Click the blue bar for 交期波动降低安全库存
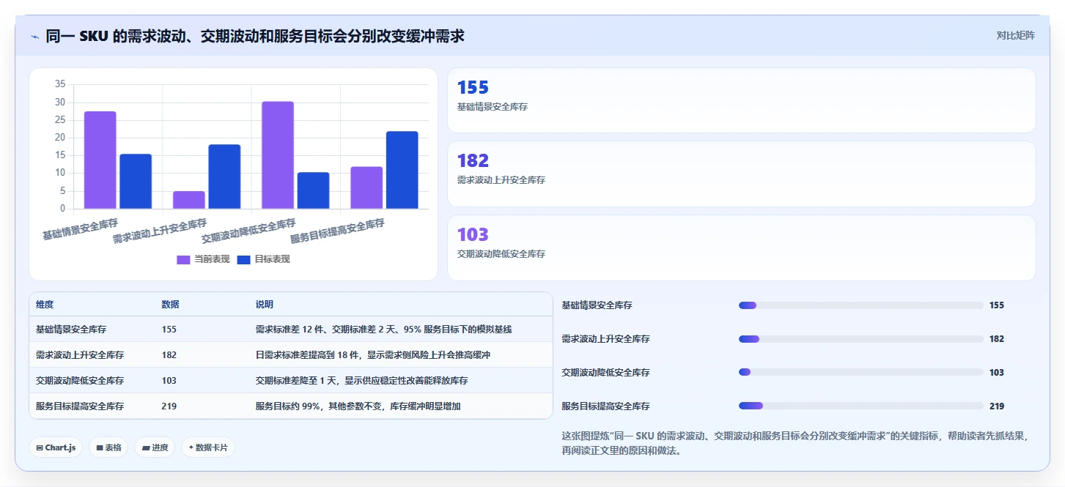The width and height of the screenshot is (1065, 487). pos(313,190)
